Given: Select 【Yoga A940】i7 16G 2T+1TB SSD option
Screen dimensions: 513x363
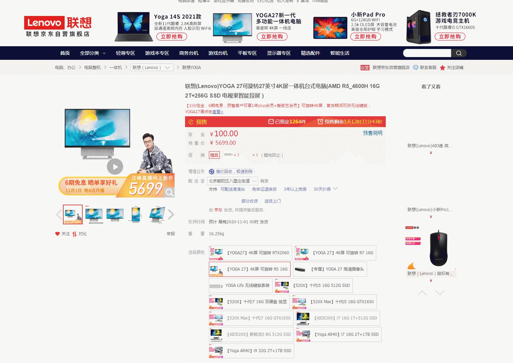Looking at the screenshot, I should click(x=339, y=334).
